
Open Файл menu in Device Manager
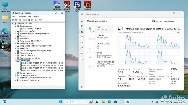[x=14, y=16]
